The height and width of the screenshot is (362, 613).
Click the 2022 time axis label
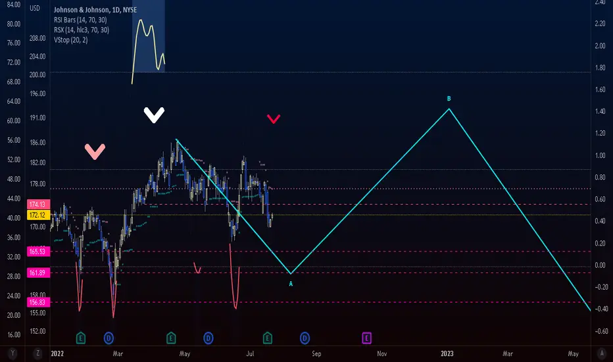(x=57, y=353)
